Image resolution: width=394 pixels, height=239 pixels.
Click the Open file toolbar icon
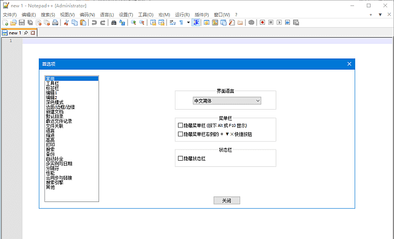[x=14, y=23]
